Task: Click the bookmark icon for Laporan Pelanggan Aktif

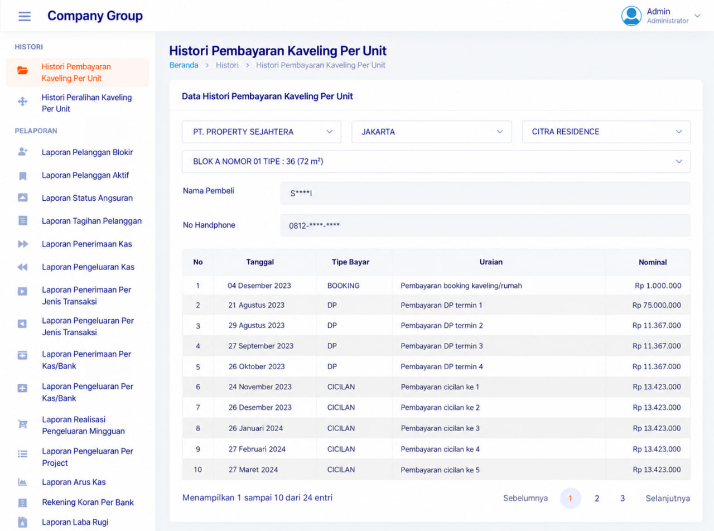Action: tap(22, 176)
